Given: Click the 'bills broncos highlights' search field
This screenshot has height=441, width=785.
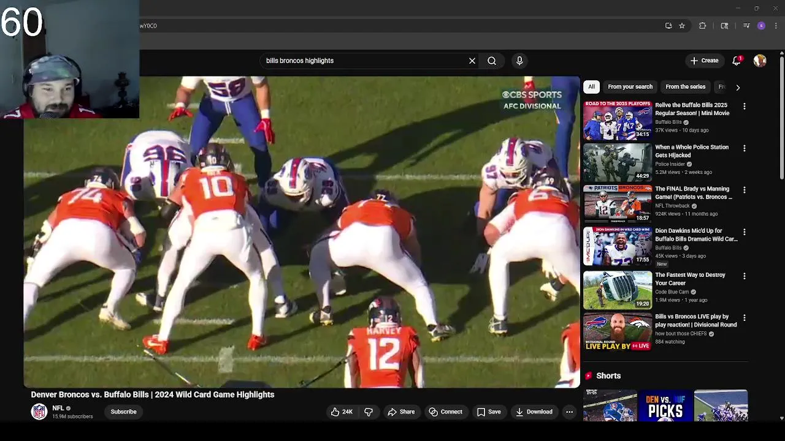Looking at the screenshot, I should [x=365, y=61].
